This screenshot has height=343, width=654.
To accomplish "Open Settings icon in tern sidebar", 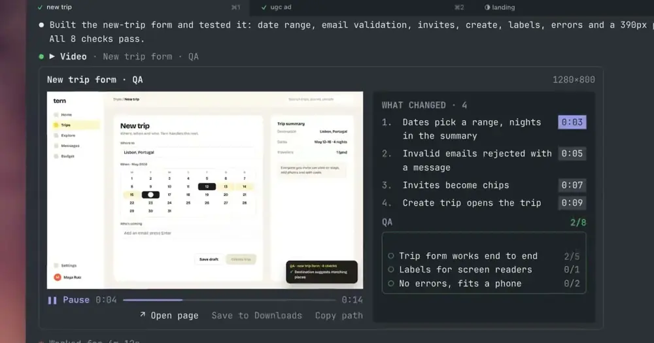I will coord(56,265).
